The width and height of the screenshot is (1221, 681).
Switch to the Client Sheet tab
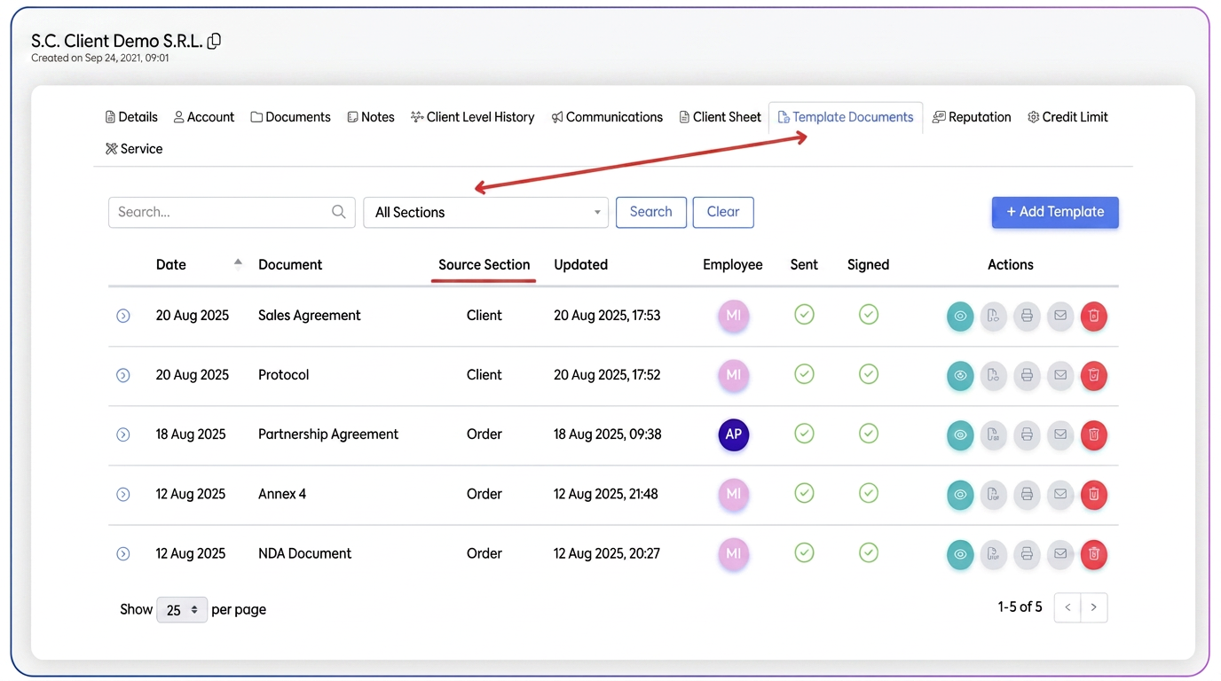[x=721, y=117]
